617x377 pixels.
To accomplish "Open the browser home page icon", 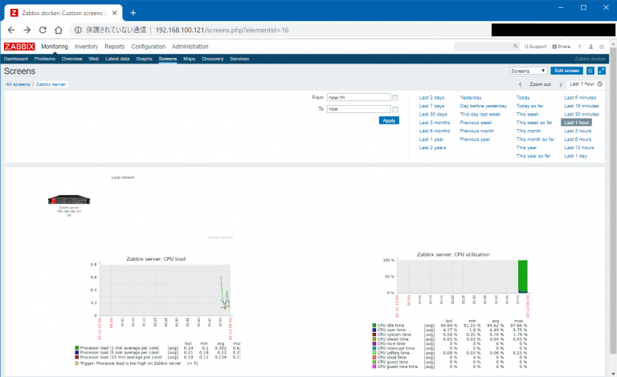I will coord(58,30).
